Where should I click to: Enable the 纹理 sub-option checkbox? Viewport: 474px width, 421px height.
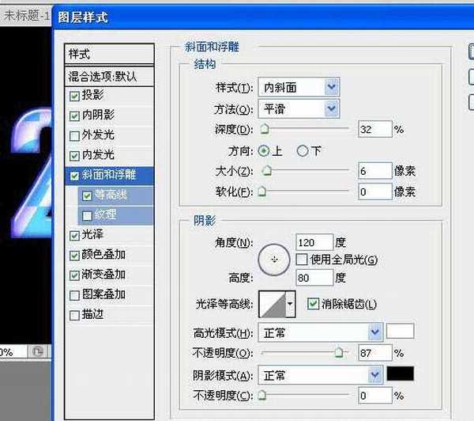click(x=87, y=216)
